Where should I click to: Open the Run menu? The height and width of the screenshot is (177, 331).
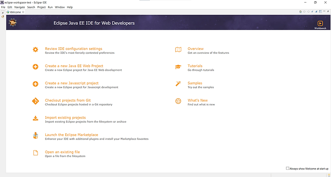click(x=50, y=7)
